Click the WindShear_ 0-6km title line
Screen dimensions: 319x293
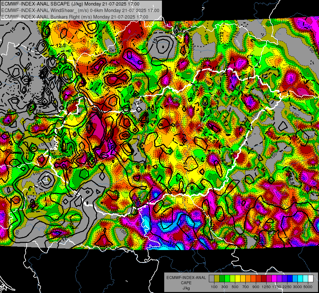80,10
